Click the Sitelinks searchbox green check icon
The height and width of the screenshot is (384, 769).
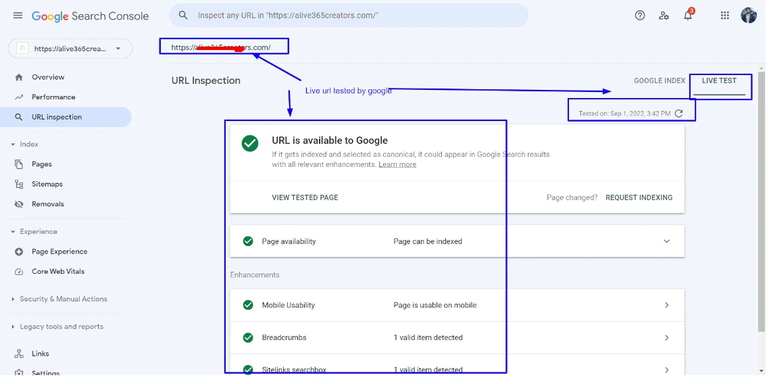248,369
